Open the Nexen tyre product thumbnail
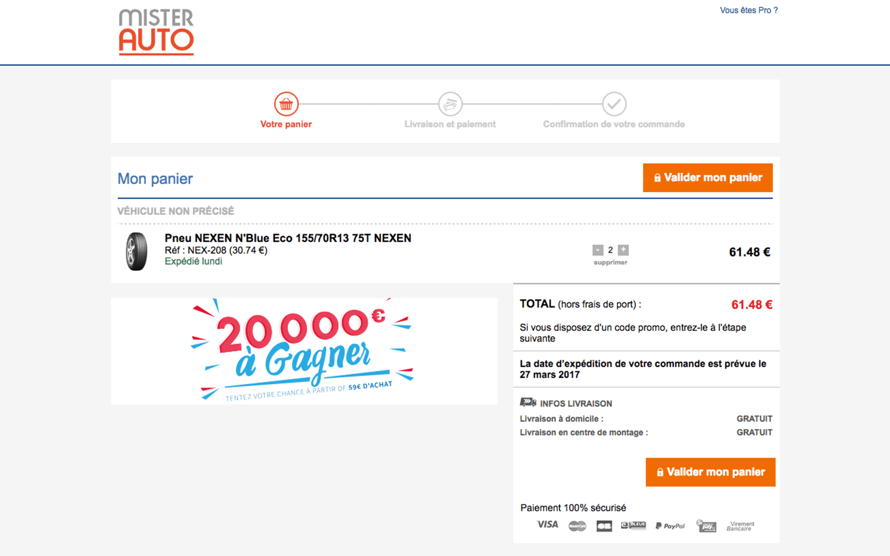This screenshot has width=890, height=556. pos(137,252)
